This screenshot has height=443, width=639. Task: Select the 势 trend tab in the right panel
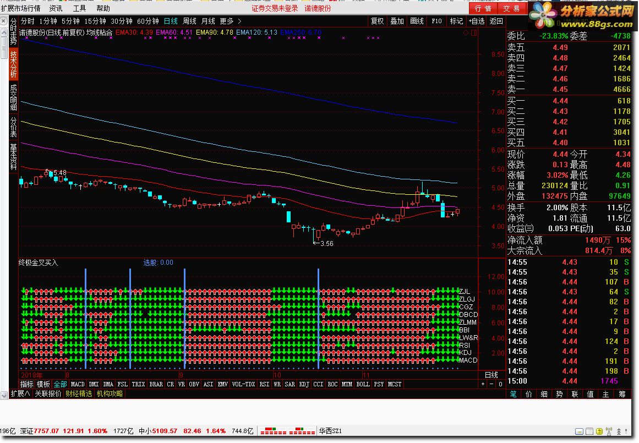[x=559, y=394]
